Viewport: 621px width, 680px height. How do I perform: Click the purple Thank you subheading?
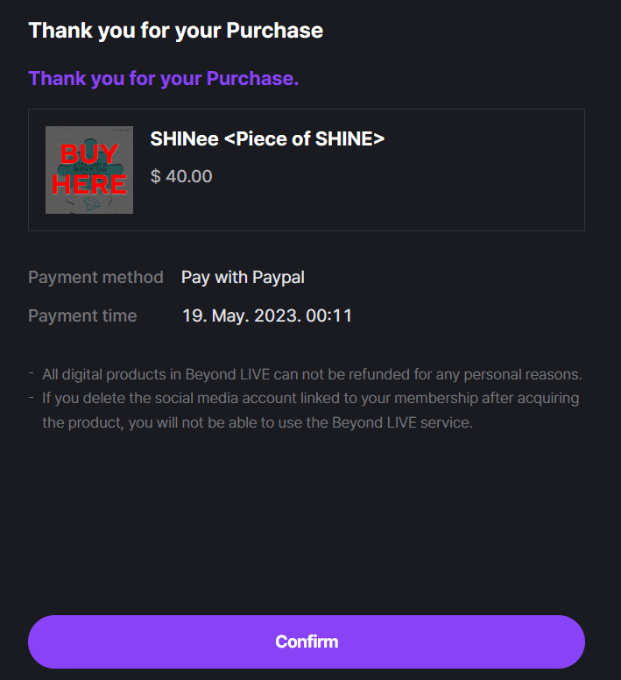coord(163,79)
